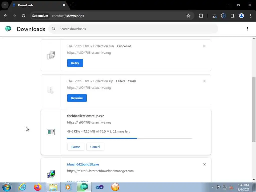
Task: Launch Firefox from taskbar
Action: pyautogui.click(x=37, y=187)
